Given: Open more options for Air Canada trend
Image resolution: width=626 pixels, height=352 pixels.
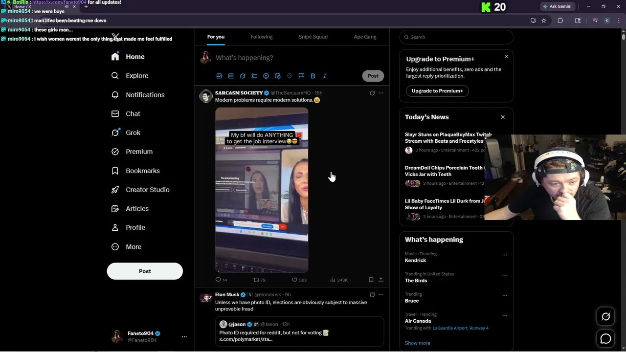Looking at the screenshot, I should click(505, 315).
